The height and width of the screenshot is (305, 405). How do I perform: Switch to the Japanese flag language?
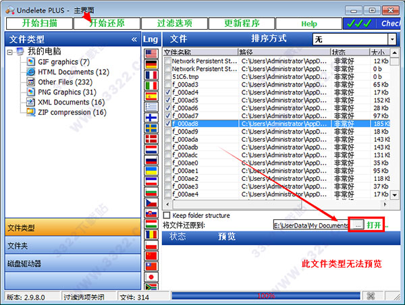coord(151,277)
